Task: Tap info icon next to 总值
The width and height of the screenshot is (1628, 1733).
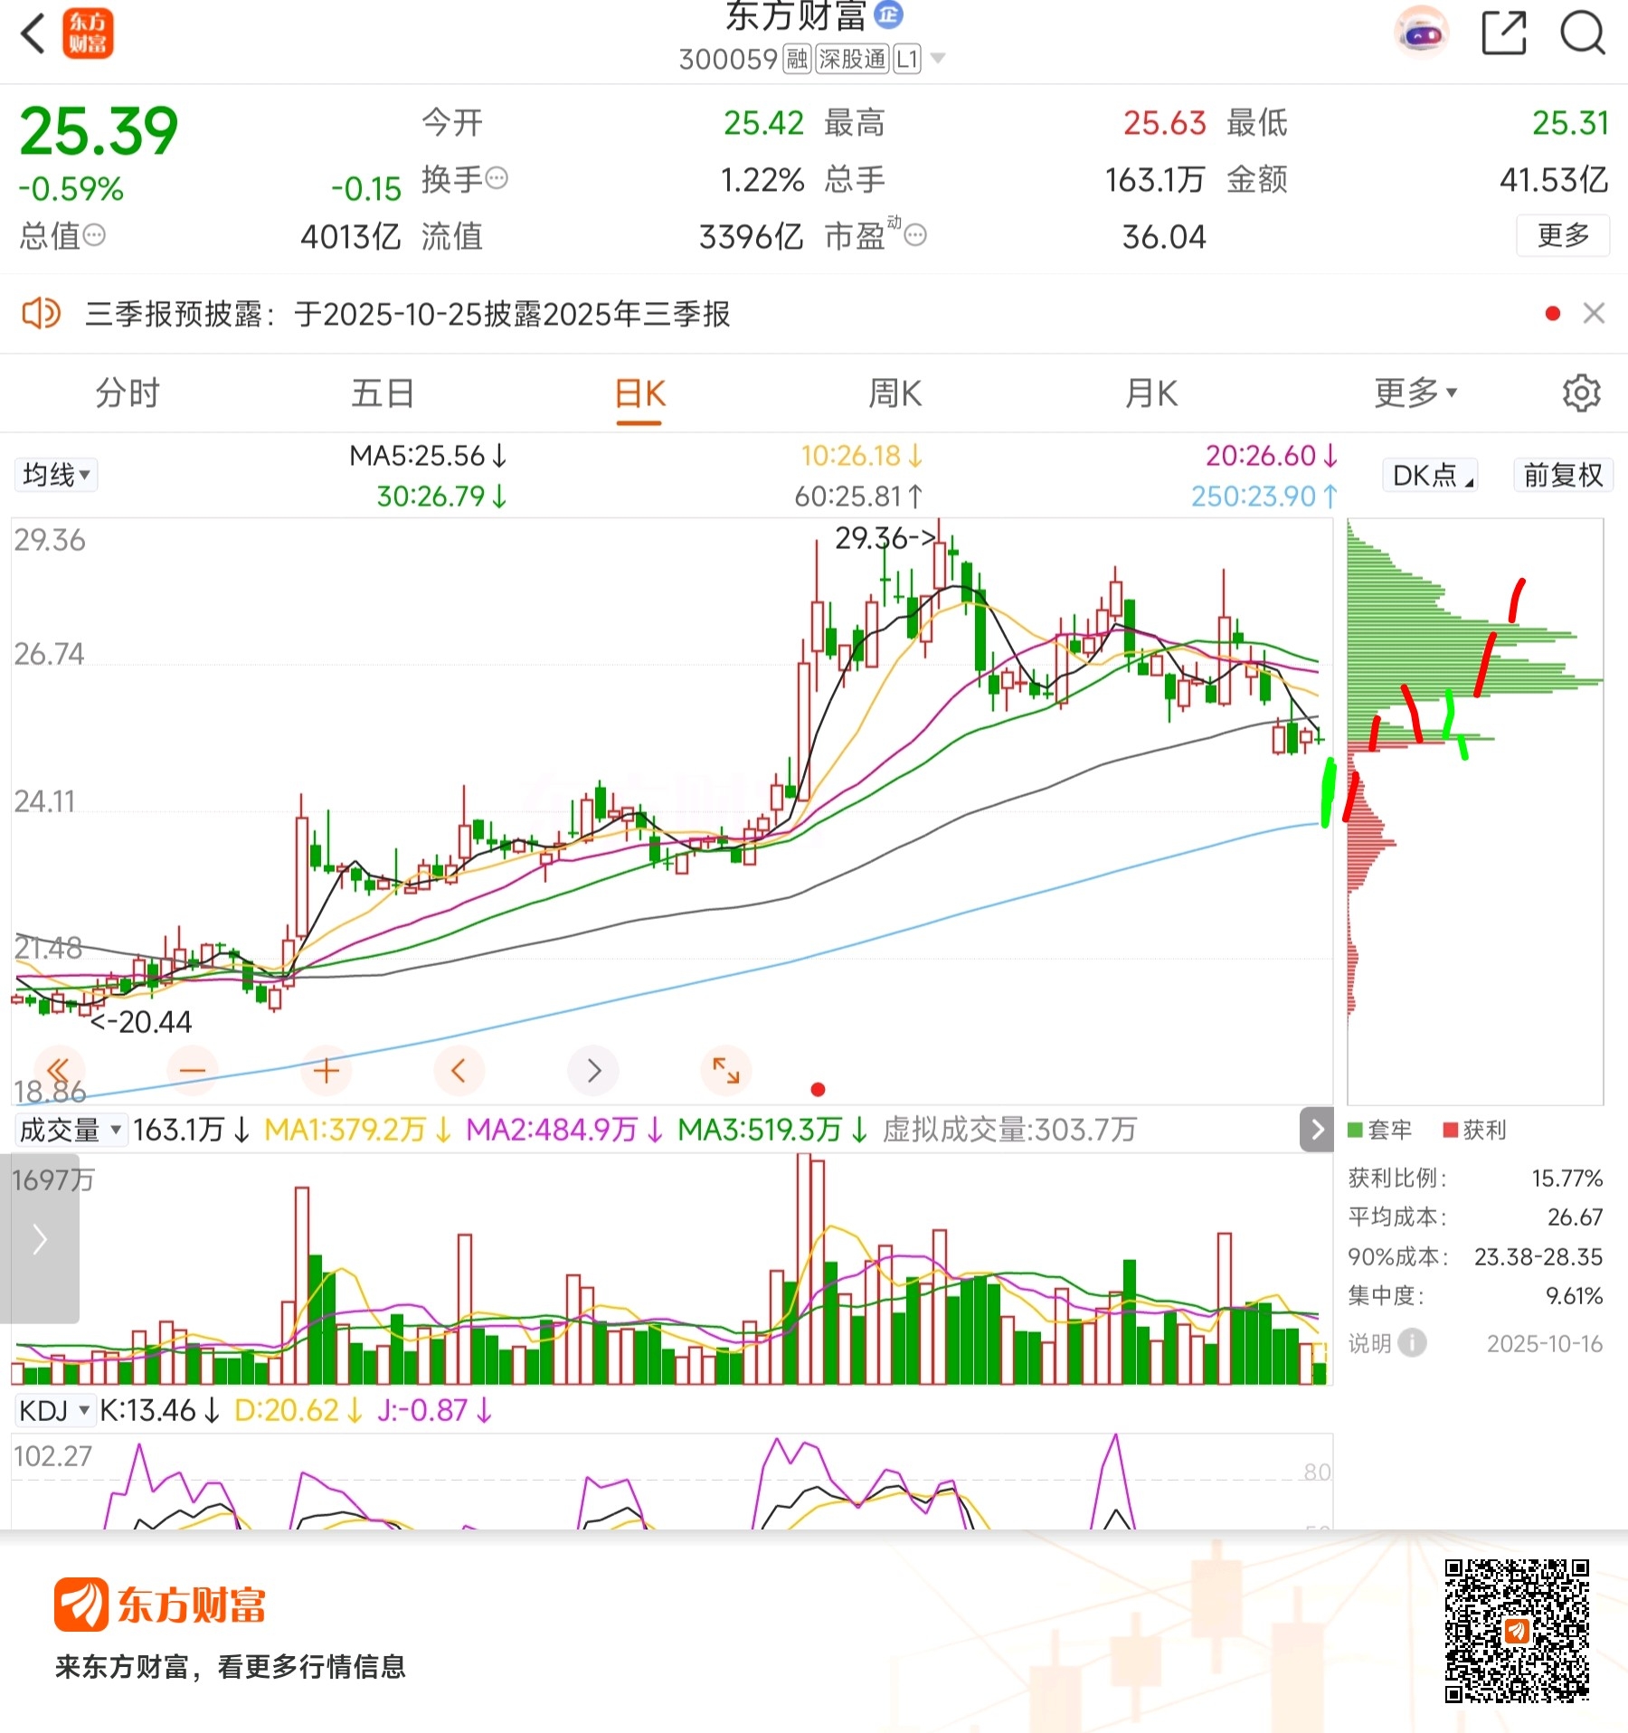Action: pyautogui.click(x=94, y=236)
